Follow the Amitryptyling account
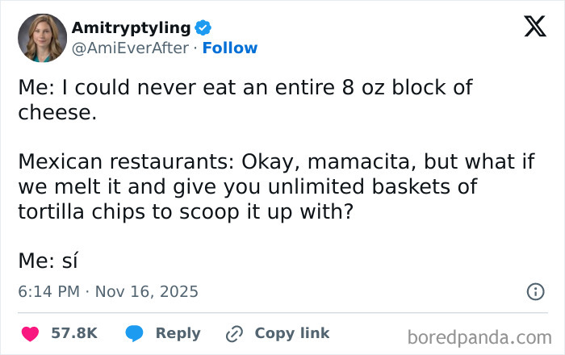 (230, 48)
